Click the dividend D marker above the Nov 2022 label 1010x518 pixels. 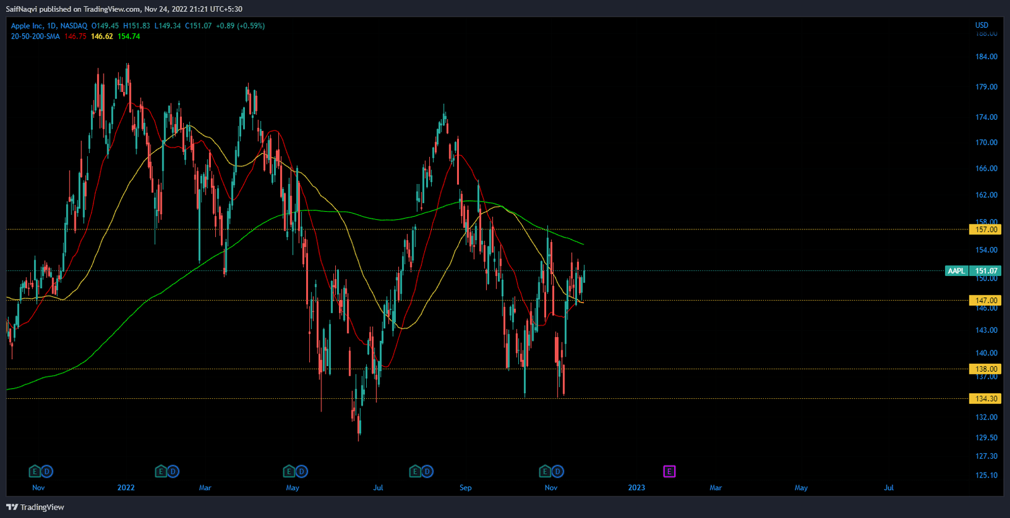pos(557,471)
